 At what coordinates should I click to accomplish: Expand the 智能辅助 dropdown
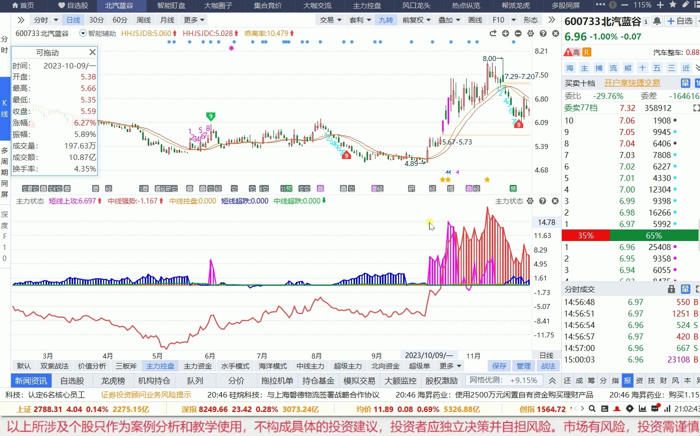83,33
